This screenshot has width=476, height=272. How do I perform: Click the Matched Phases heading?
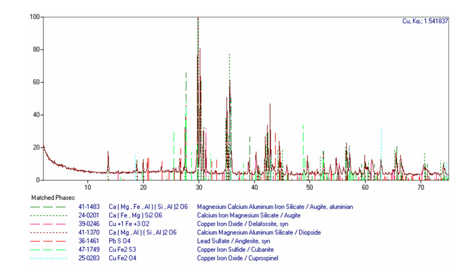tap(53, 198)
